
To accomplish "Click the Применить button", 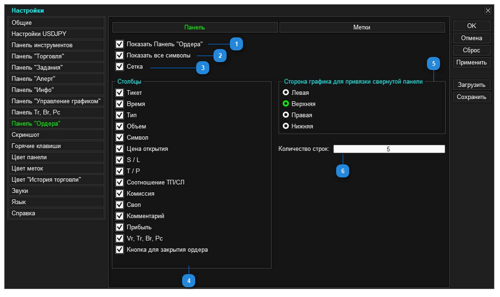I will pyautogui.click(x=471, y=62).
